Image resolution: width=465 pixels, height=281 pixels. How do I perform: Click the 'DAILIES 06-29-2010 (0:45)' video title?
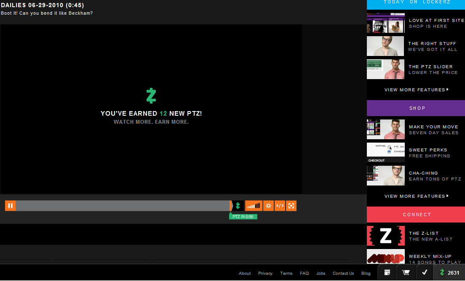click(x=43, y=5)
